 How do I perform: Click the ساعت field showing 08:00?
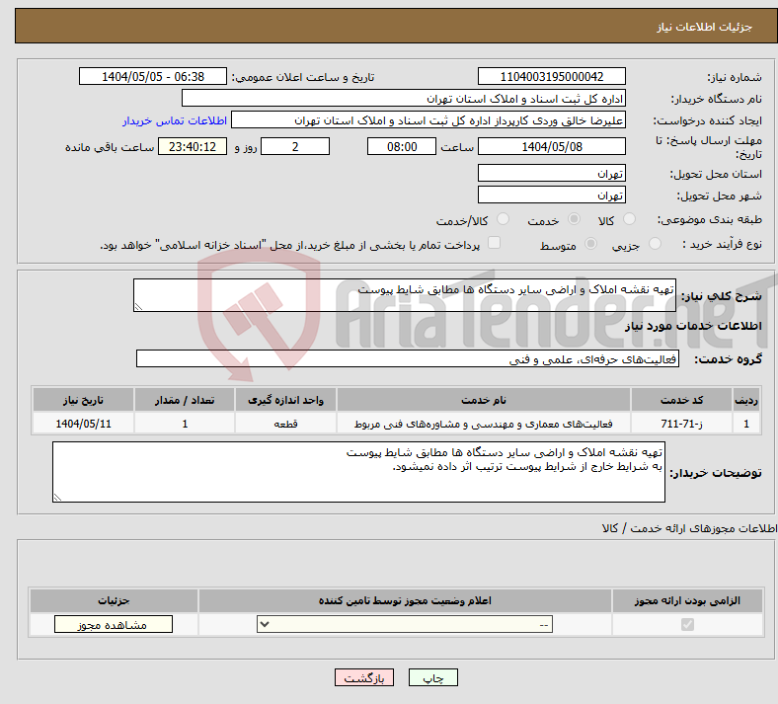402,146
